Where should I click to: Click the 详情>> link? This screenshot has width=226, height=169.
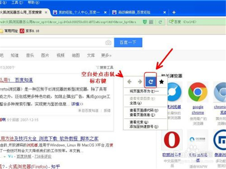point(77,104)
